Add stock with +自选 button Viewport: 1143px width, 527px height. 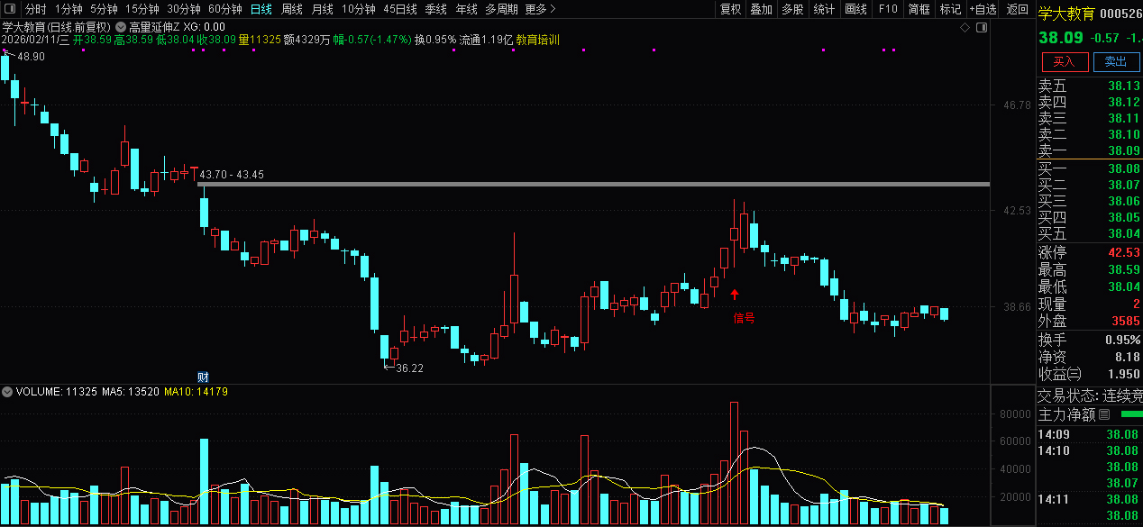pyautogui.click(x=983, y=9)
